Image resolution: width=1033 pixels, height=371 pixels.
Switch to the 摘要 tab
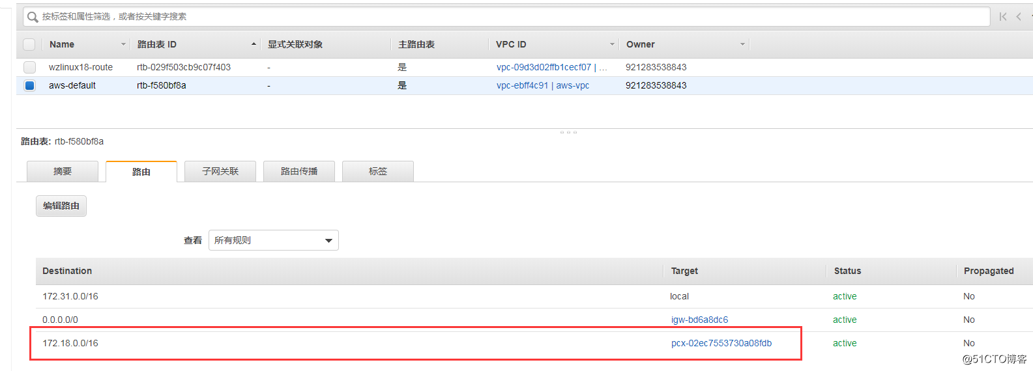click(63, 171)
